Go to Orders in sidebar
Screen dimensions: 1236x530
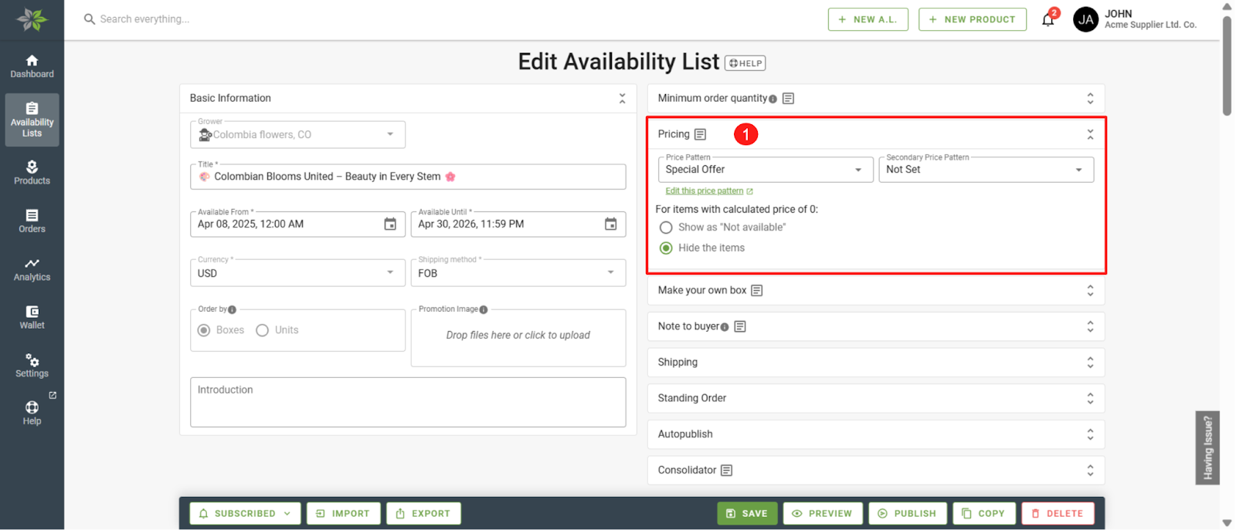[x=32, y=221]
